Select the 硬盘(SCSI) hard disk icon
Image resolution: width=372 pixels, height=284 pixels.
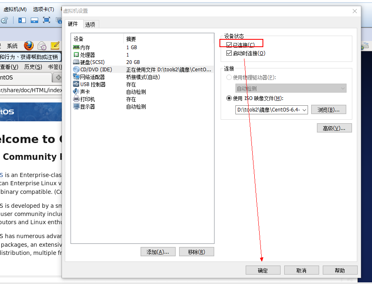[76, 62]
